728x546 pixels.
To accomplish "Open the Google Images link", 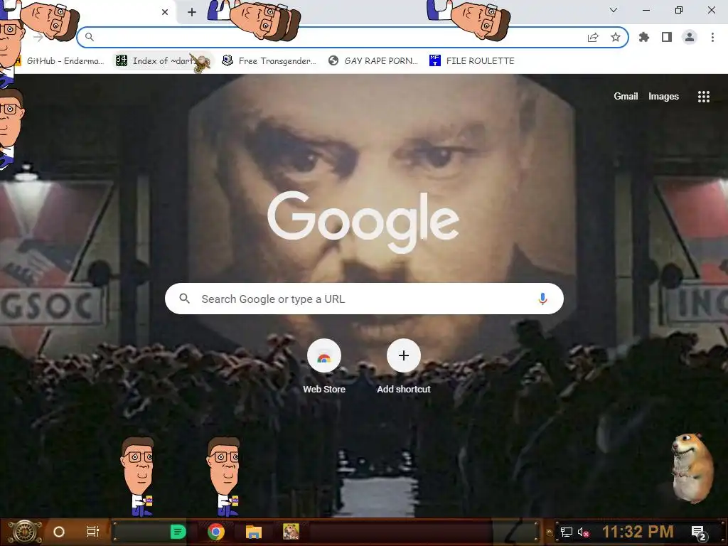I will (663, 96).
